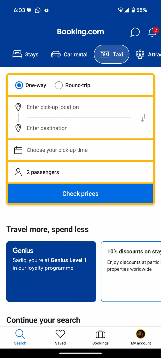Switch to the Attractions tab

[148, 55]
